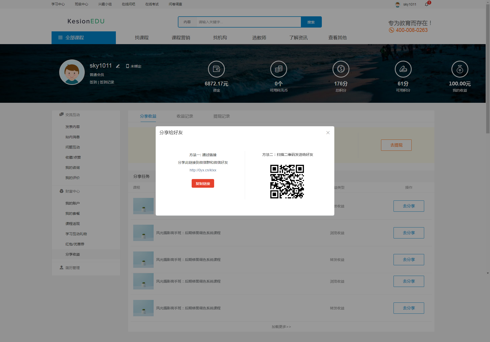Click the dollar total points icon
The height and width of the screenshot is (342, 490).
341,69
